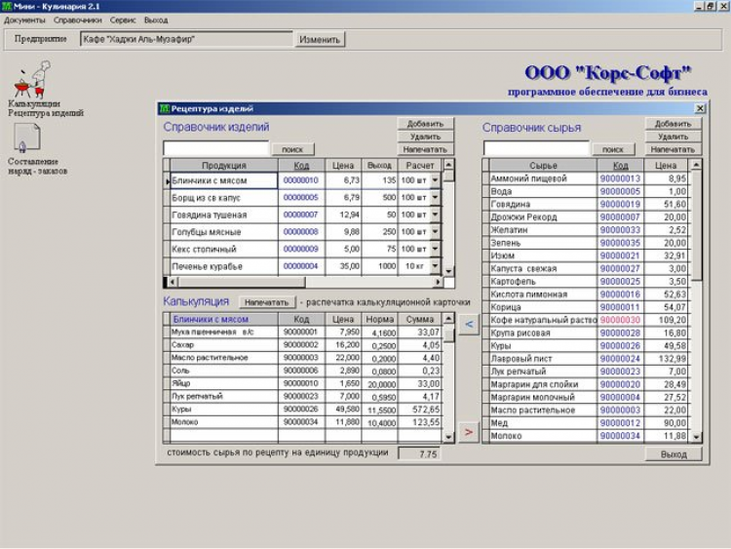Click Добавить in Справочник сырья
The width and height of the screenshot is (731, 549).
673,124
